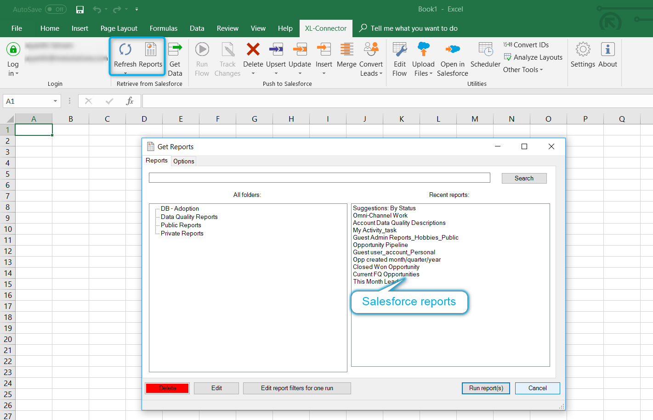
Task: Click Open in Salesforce icon
Action: pos(453,49)
